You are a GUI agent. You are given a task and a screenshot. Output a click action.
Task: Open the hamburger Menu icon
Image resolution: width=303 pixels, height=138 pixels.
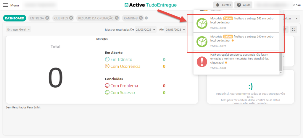pos(5,5)
